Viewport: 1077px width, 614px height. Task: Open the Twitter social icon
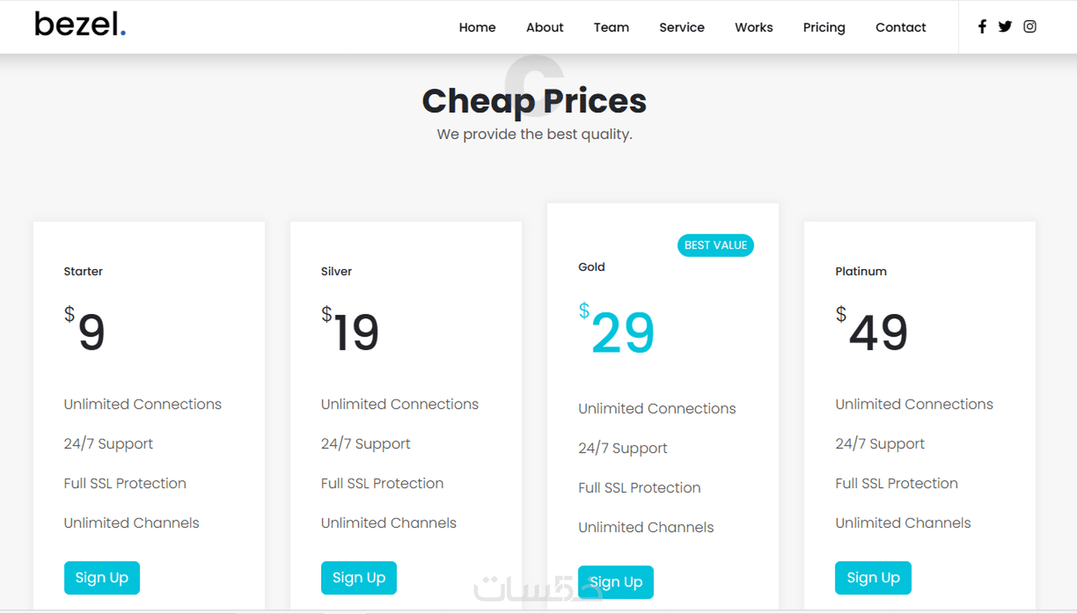point(1005,27)
